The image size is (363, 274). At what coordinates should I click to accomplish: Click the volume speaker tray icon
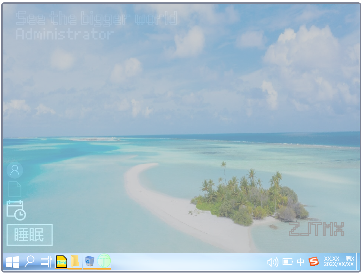click(x=273, y=262)
